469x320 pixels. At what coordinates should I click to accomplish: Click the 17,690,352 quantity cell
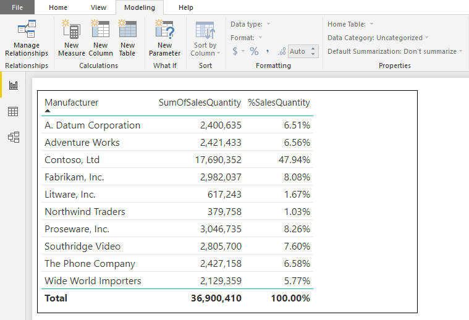tap(218, 160)
